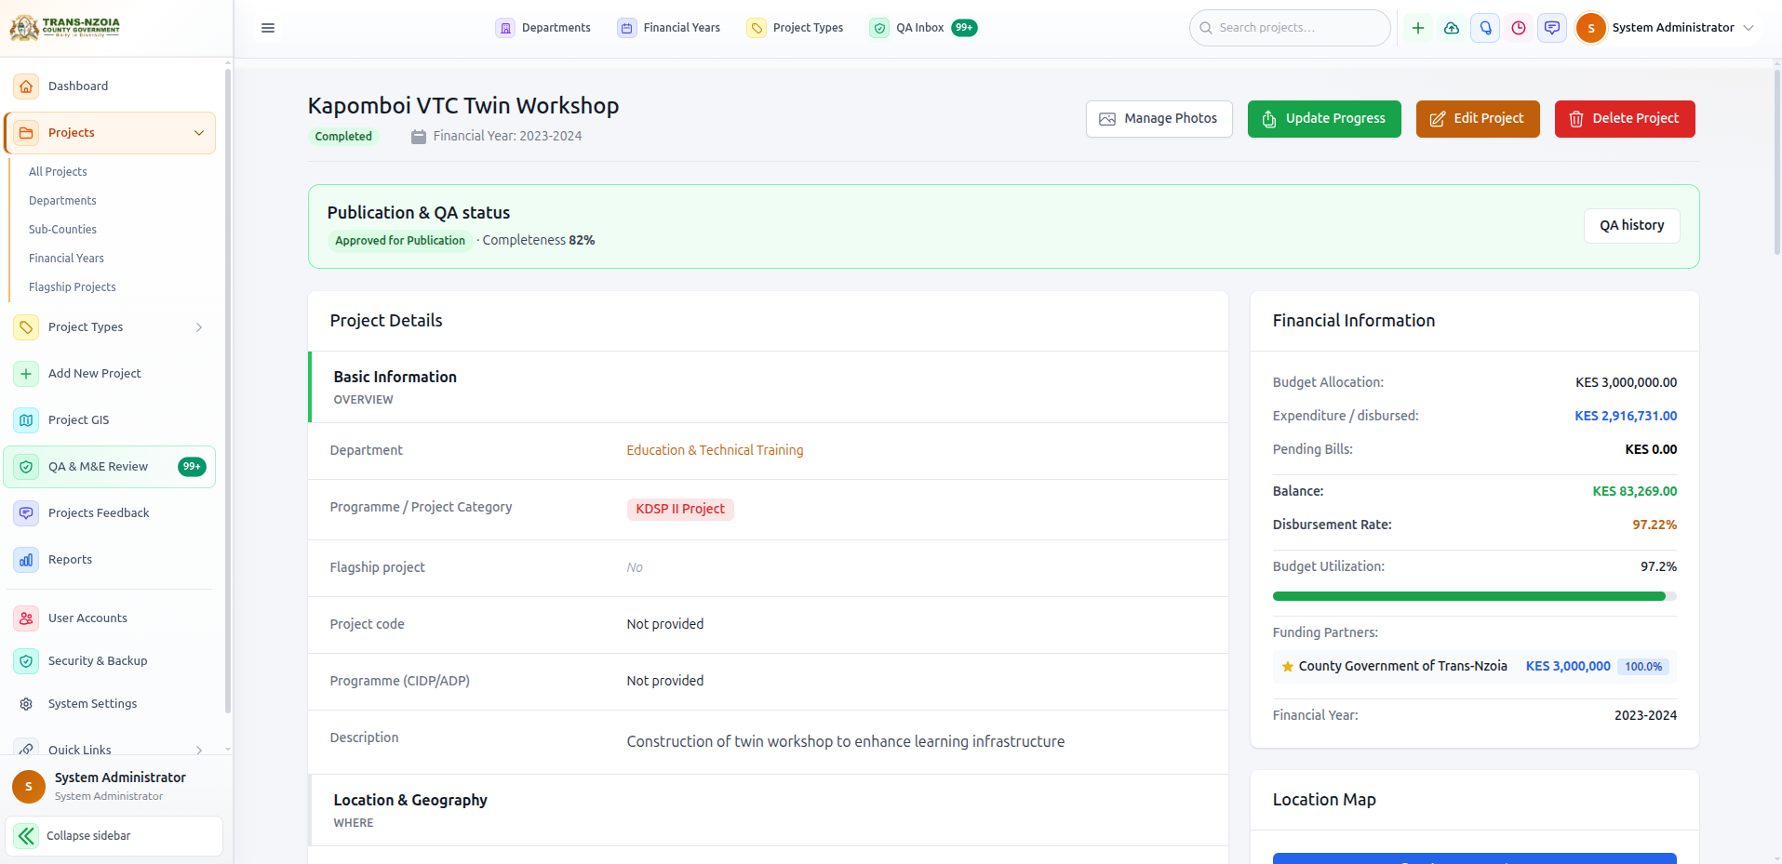Click the sidebar System Administrator profile card

point(114,787)
